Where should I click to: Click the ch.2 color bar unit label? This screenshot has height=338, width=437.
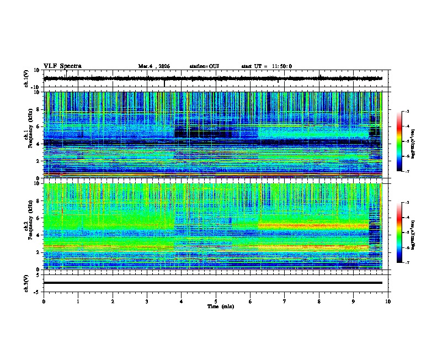(x=414, y=235)
